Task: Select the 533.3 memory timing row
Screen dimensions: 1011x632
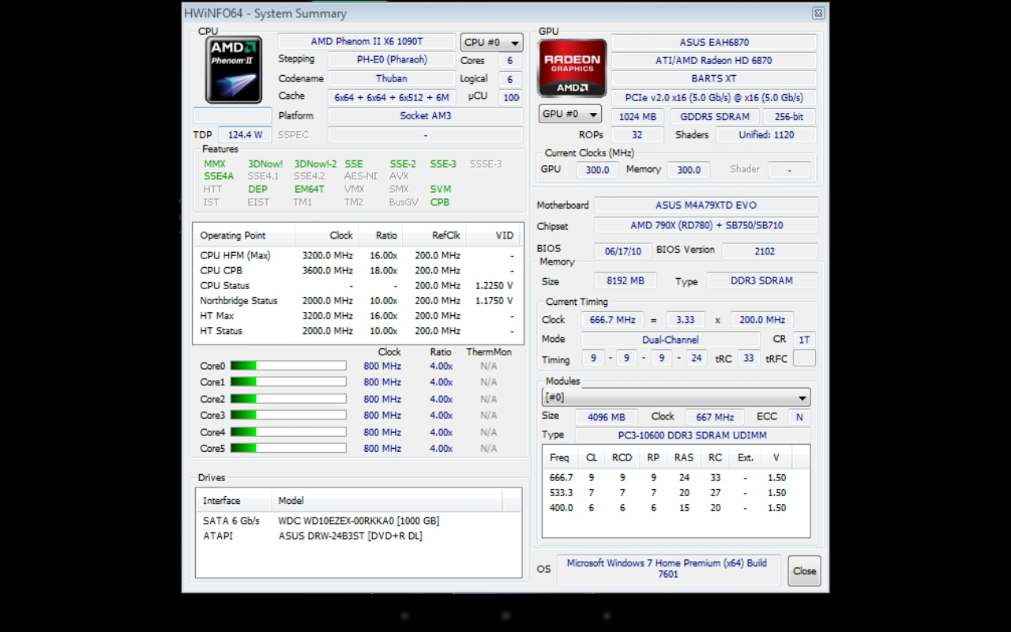Action: point(676,492)
